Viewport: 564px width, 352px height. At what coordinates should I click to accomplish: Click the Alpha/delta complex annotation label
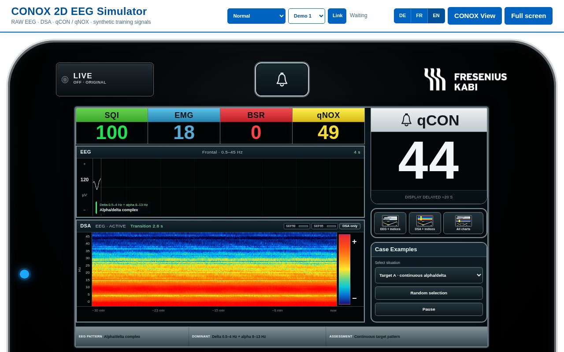tap(123, 208)
